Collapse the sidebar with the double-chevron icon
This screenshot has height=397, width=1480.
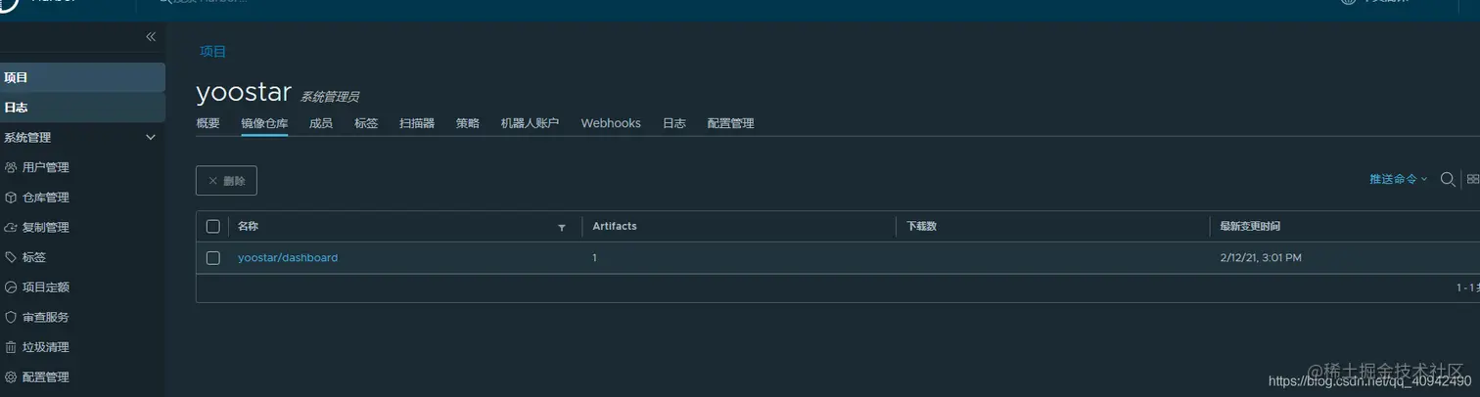click(x=151, y=36)
